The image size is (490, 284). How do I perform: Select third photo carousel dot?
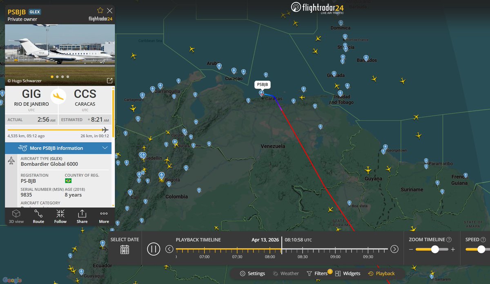[x=62, y=77]
